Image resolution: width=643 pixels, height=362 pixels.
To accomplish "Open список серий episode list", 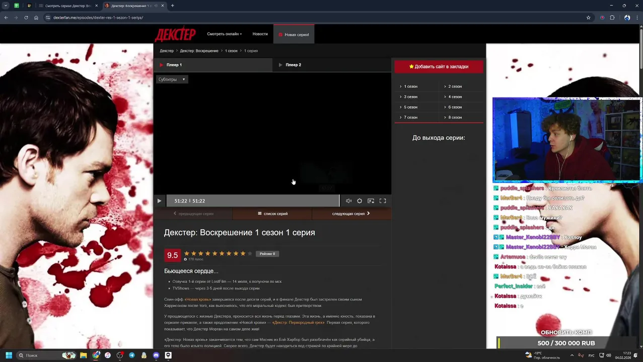I will point(272,214).
